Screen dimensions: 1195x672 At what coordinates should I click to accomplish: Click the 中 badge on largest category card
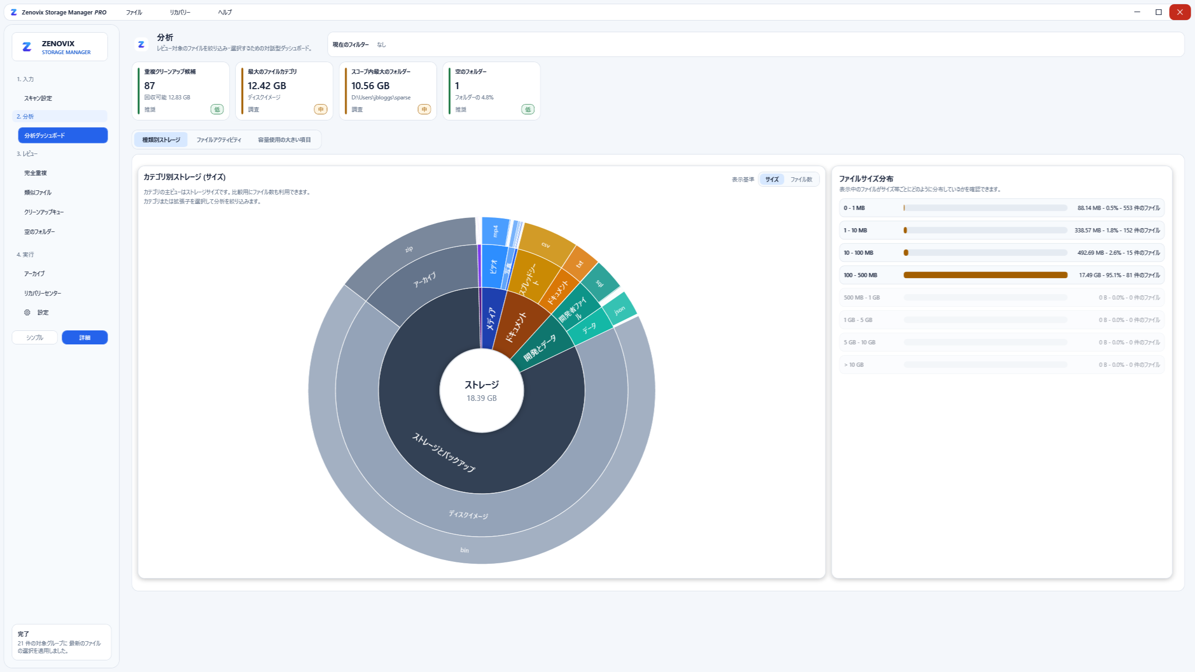[321, 109]
